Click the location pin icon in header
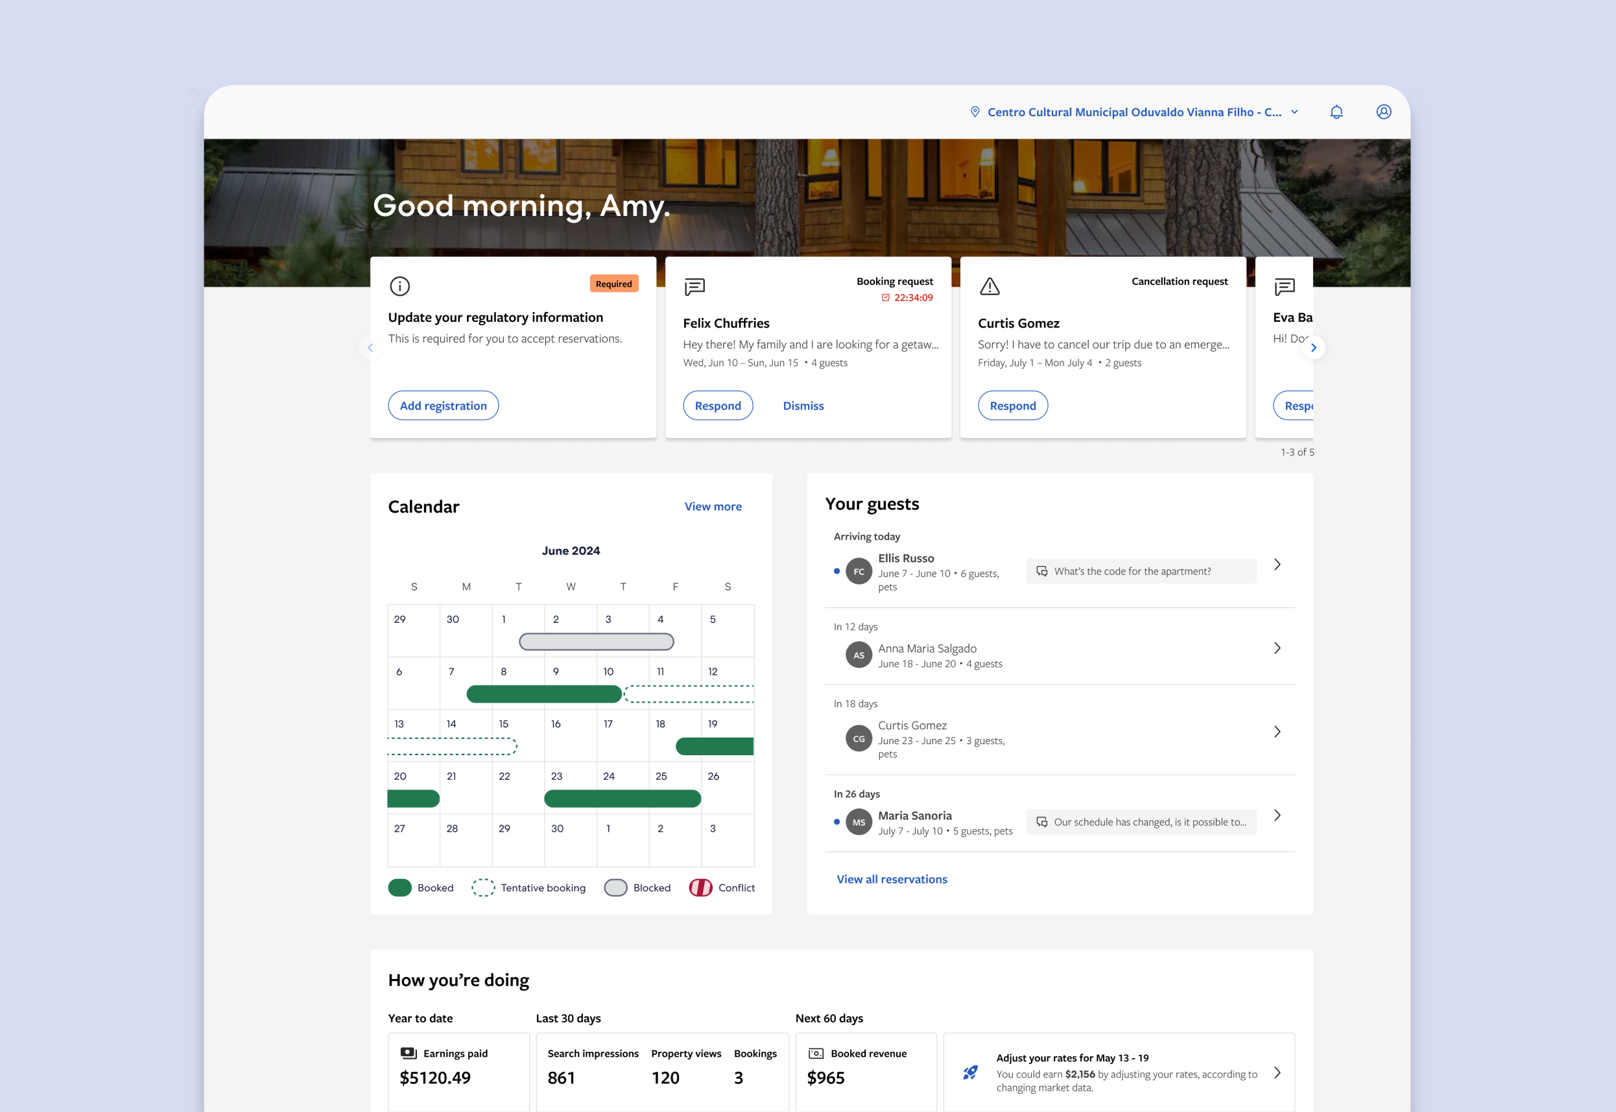 (975, 112)
